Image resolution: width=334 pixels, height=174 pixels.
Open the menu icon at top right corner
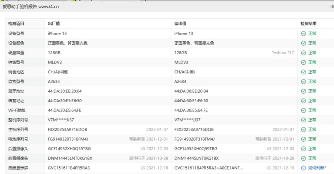332,7
